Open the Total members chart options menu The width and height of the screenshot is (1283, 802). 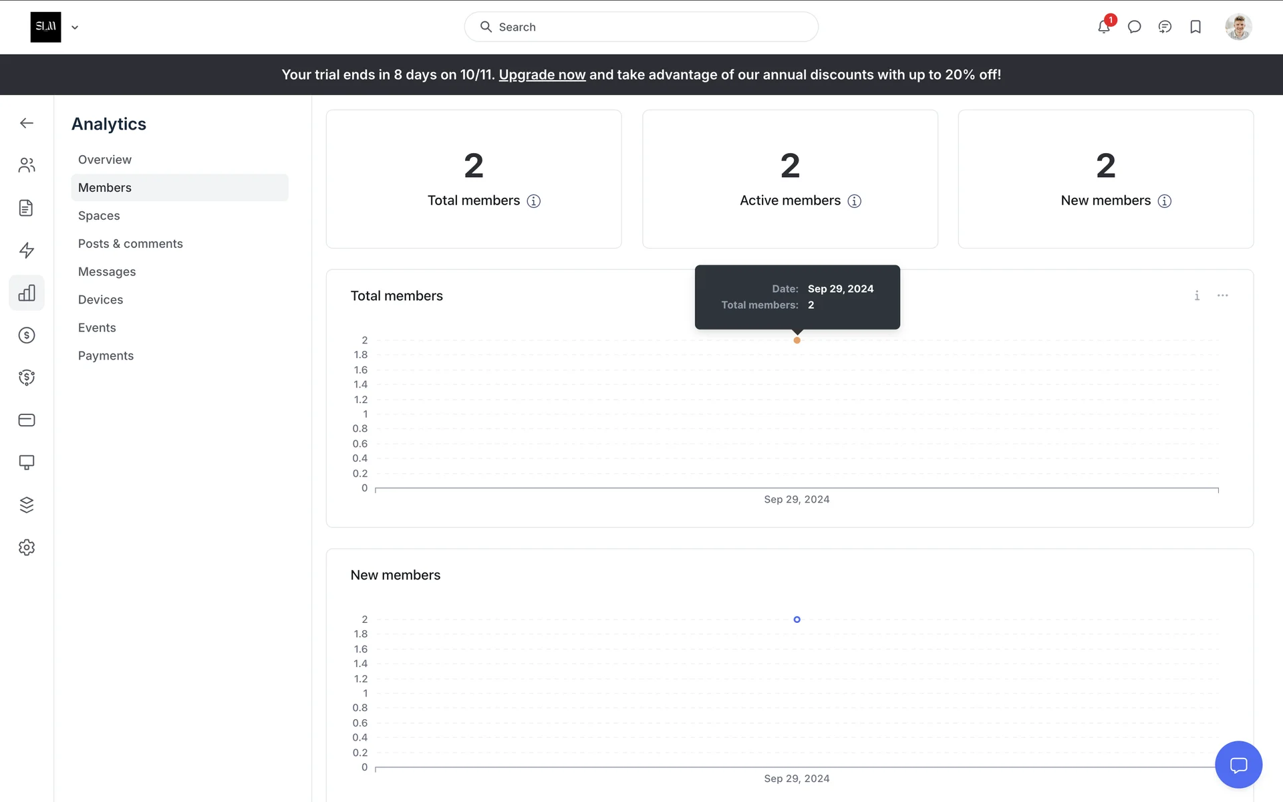(x=1222, y=295)
